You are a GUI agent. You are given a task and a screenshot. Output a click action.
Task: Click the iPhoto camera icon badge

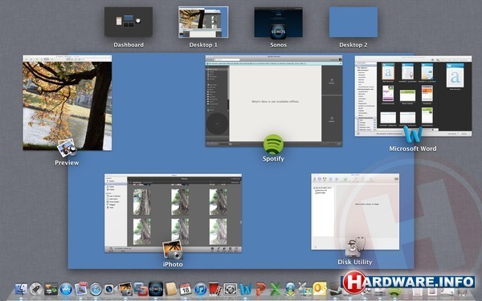tap(173, 250)
